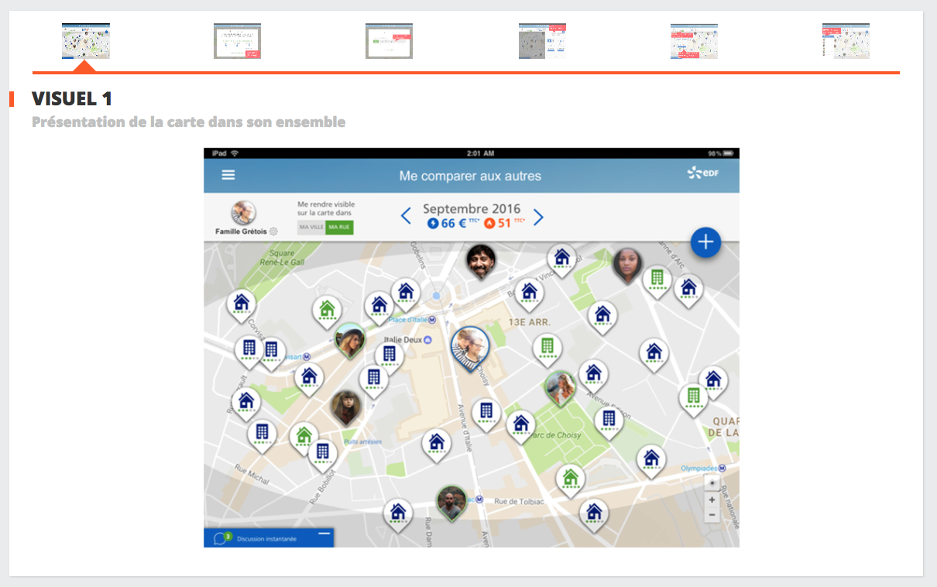
Task: Open the hamburger menu in the app header
Action: 228,175
